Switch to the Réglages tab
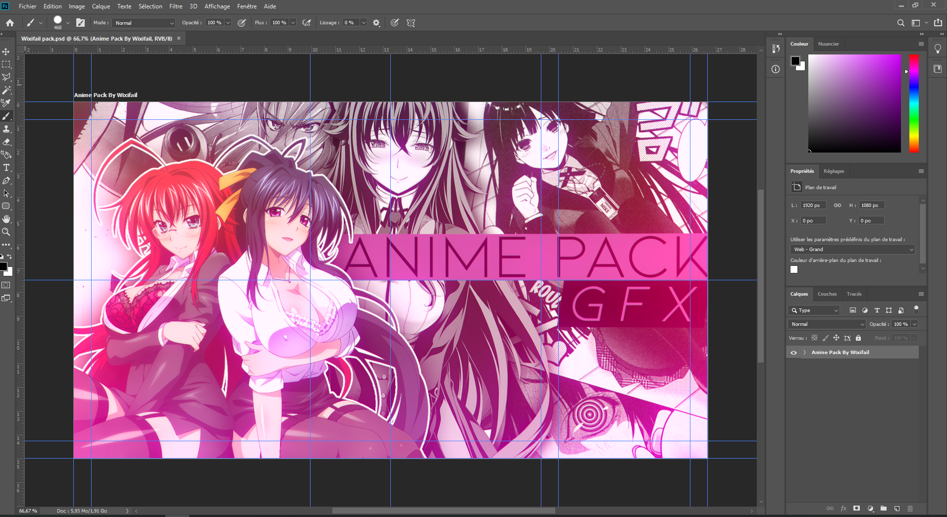Viewport: 947px width, 517px height. pos(834,171)
